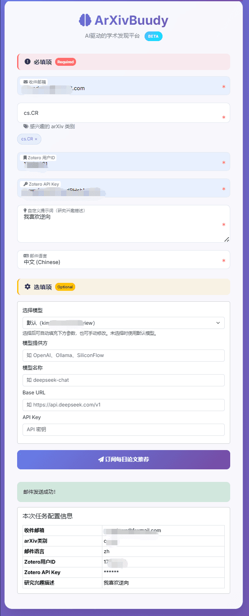Click the exclamation icon beside 必填项

(x=28, y=62)
